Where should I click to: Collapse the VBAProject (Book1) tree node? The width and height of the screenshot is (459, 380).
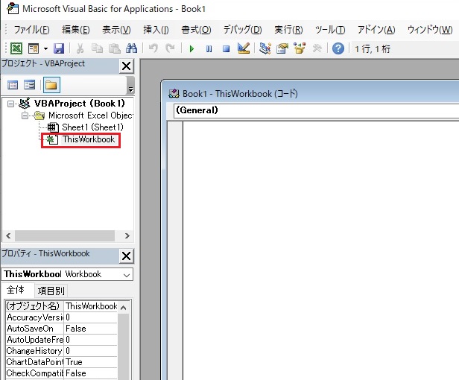click(x=11, y=104)
